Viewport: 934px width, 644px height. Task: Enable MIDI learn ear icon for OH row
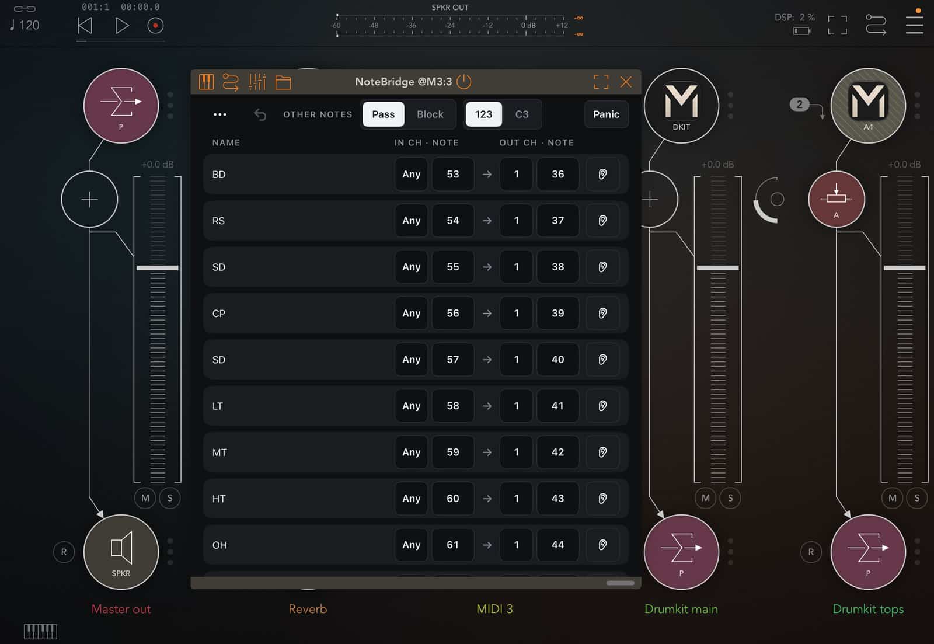pos(603,545)
